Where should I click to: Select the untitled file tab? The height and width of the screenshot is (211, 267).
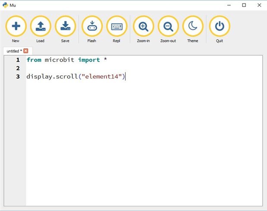click(13, 51)
